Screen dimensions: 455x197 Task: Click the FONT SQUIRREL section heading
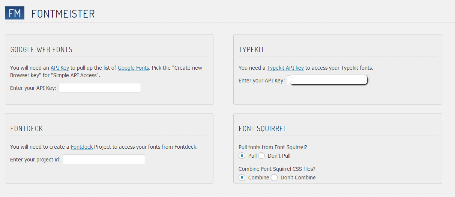[x=263, y=128]
